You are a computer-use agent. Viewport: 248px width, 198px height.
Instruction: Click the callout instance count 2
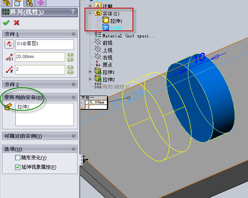96,107
